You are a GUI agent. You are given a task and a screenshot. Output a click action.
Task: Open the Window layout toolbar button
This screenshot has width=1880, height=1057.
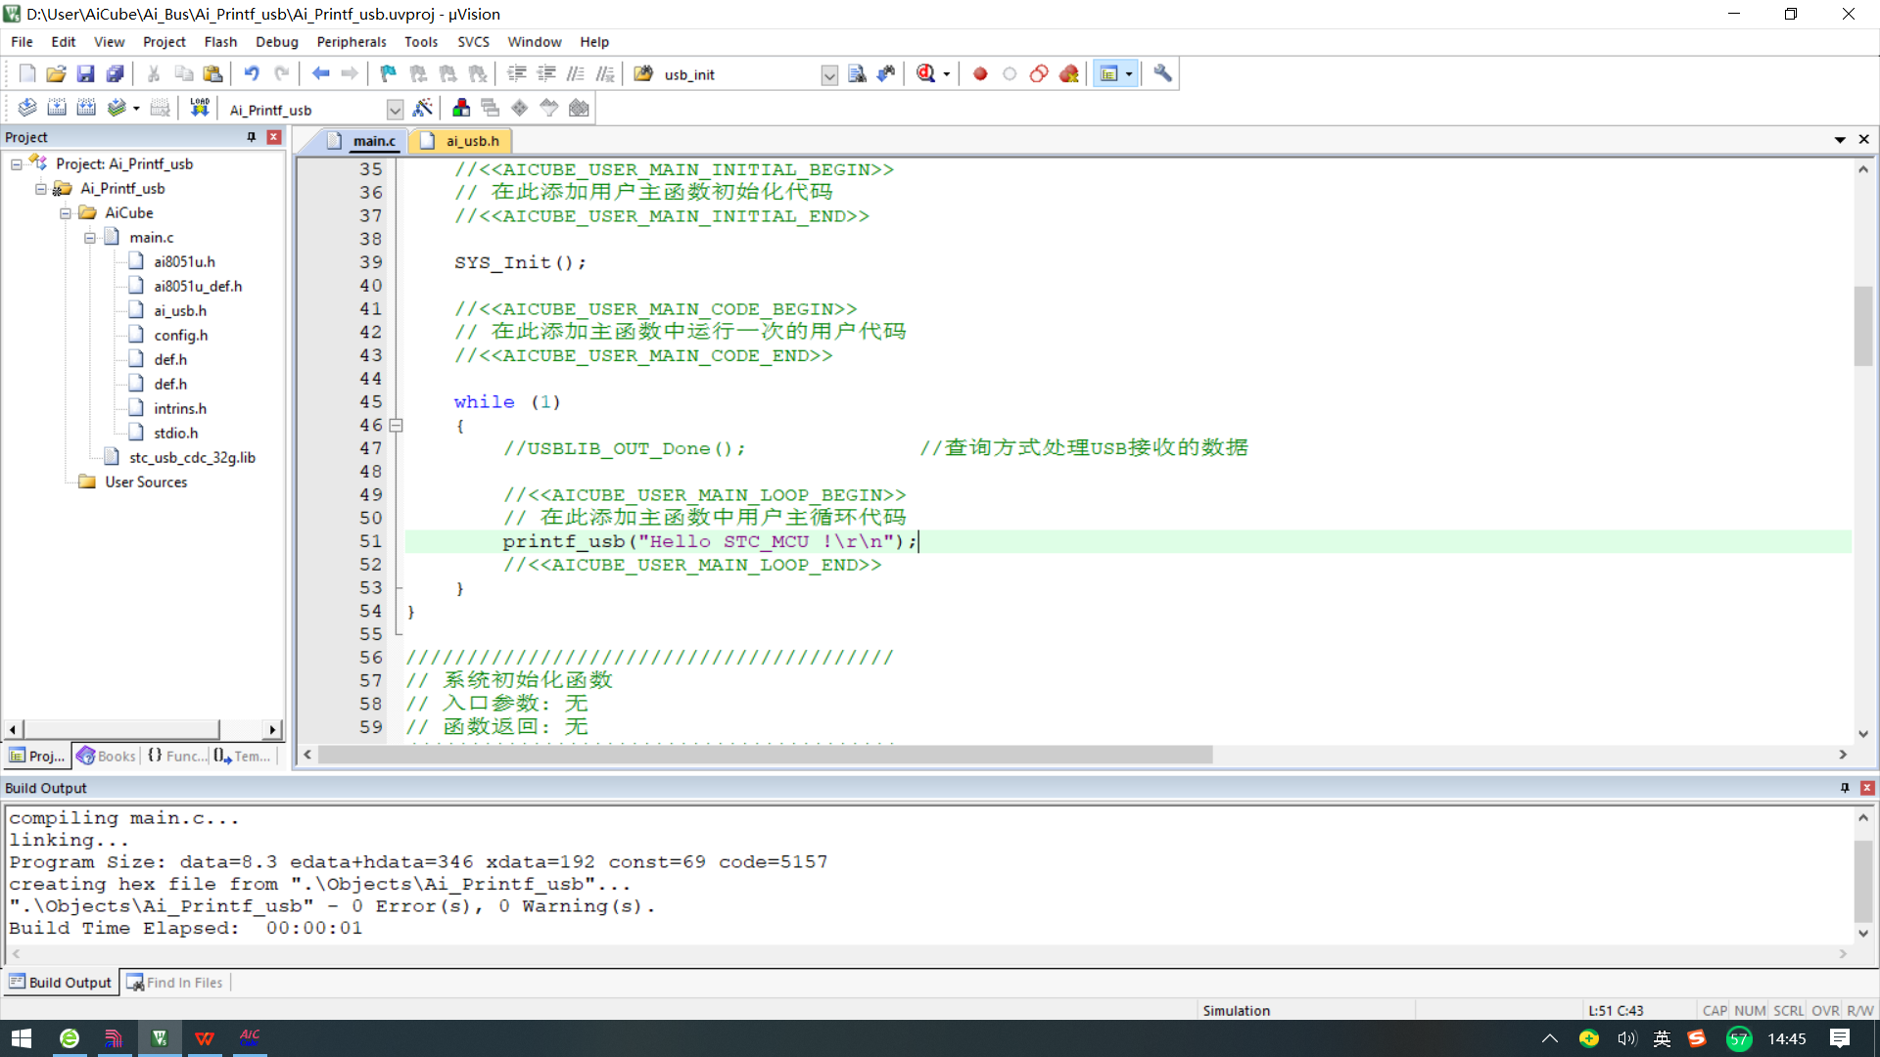pos(1108,74)
